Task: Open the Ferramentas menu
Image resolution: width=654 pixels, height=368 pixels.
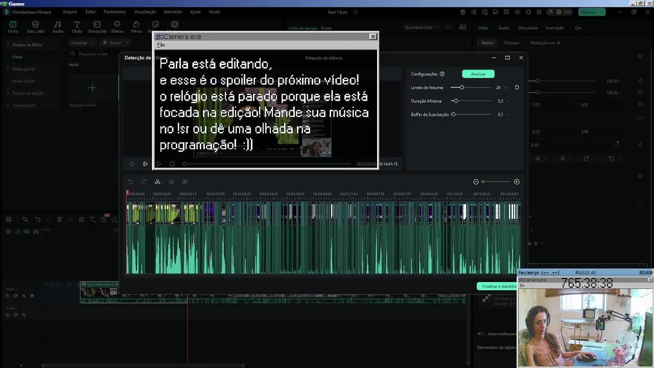Action: 115,12
